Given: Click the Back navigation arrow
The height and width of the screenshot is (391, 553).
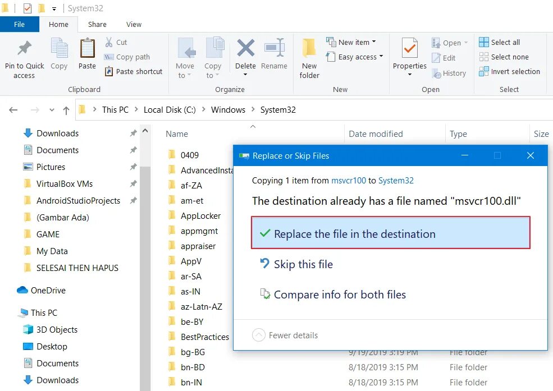Looking at the screenshot, I should tap(13, 110).
